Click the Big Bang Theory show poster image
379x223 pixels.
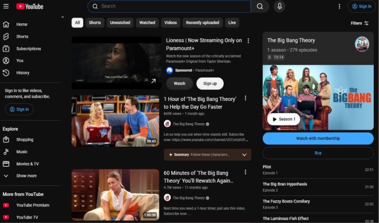point(318,97)
